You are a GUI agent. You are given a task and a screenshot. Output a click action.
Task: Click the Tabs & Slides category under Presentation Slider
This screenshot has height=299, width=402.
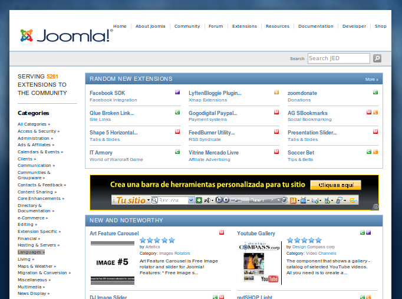(302, 139)
